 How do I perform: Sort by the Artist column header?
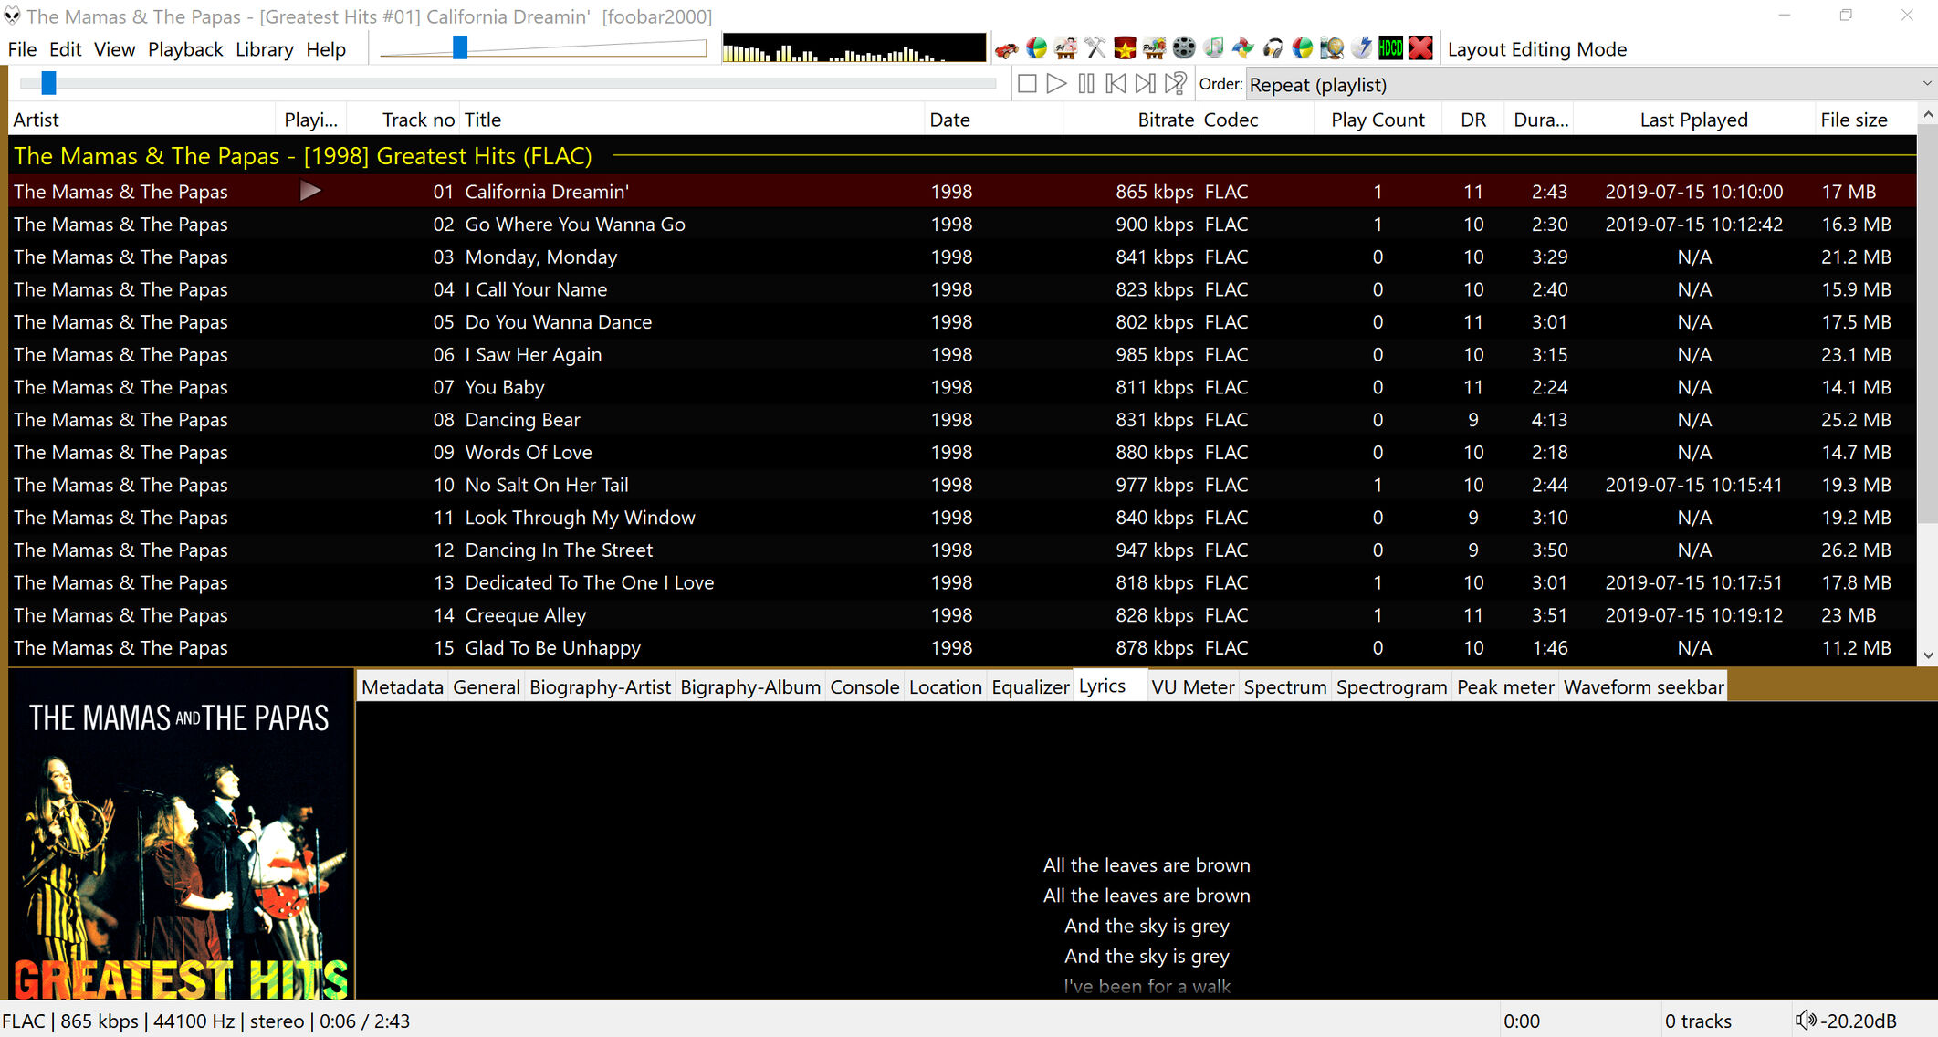coord(141,120)
